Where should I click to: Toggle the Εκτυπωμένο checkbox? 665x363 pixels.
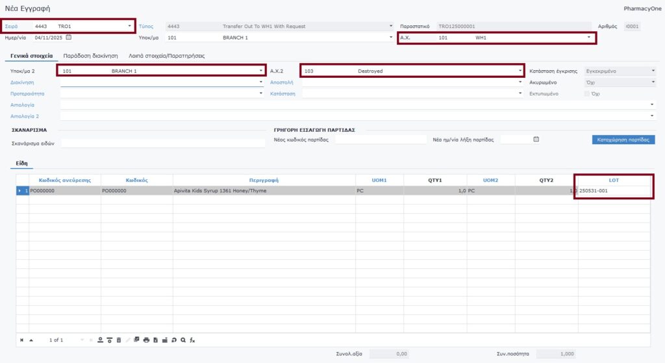coord(587,94)
